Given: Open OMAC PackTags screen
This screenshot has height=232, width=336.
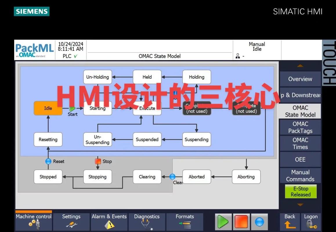Looking at the screenshot, I should click(x=300, y=127).
